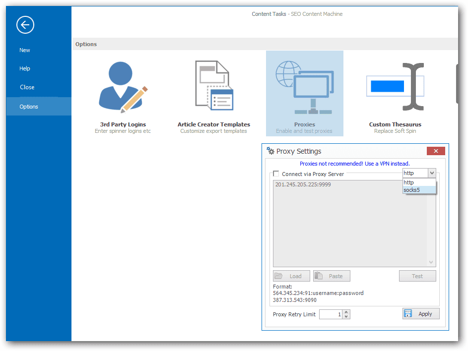The image size is (468, 351).
Task: Close the Proxy Settings dialog
Action: click(x=436, y=151)
